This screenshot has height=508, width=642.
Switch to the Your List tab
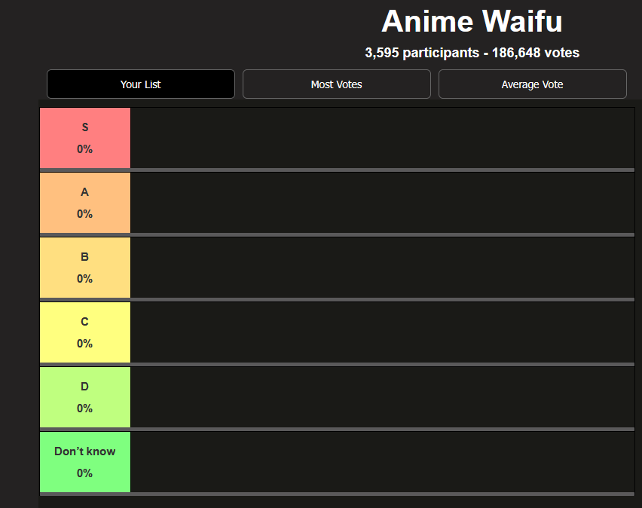[141, 84]
